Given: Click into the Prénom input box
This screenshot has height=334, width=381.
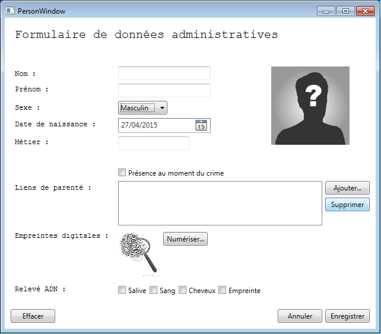Looking at the screenshot, I should (164, 90).
